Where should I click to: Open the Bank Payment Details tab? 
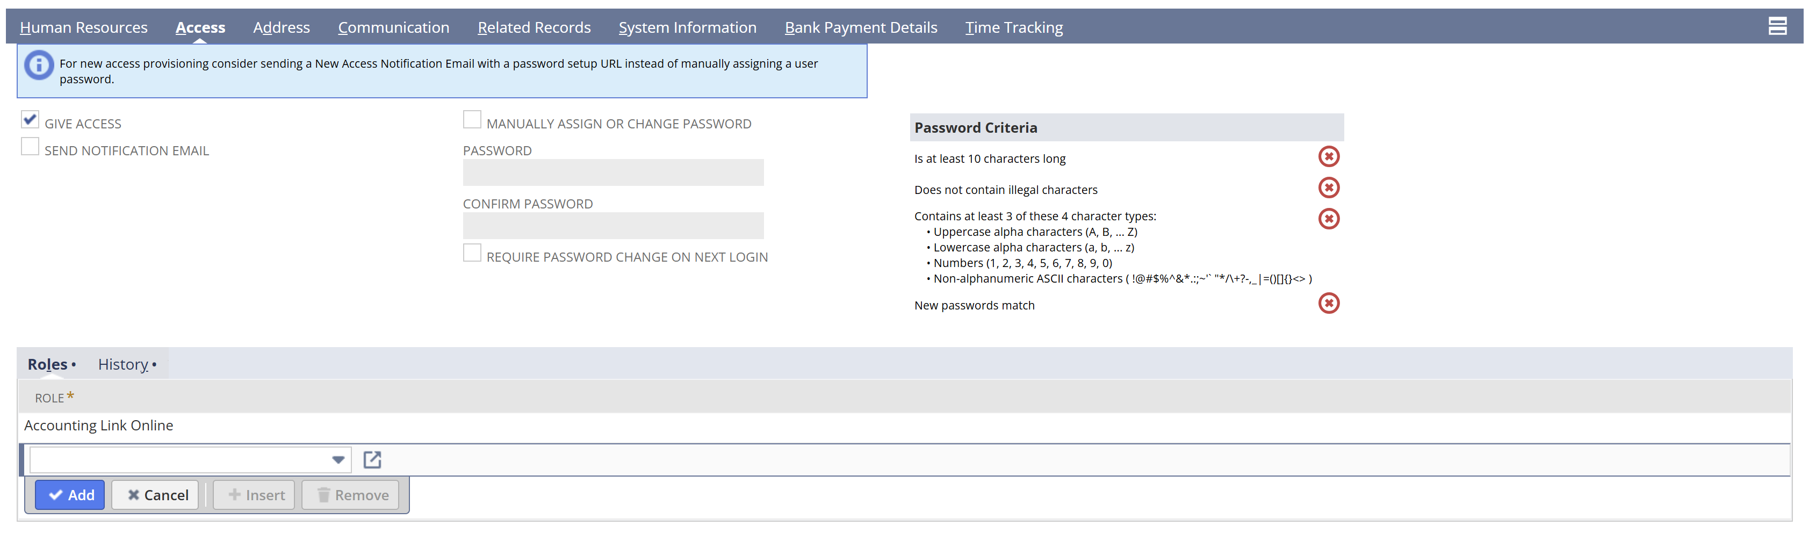pos(861,27)
